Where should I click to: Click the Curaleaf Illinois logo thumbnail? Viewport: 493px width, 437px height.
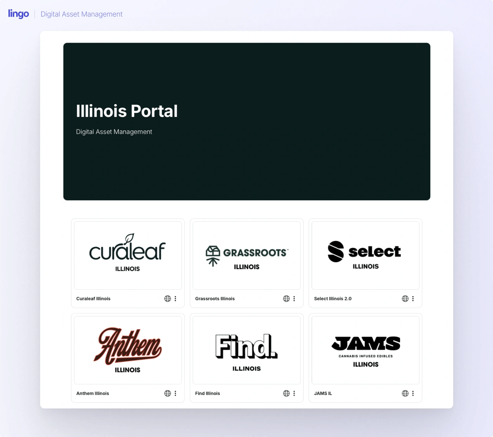click(127, 255)
